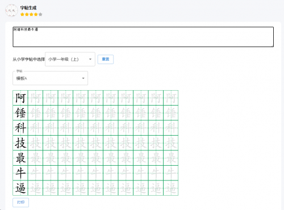Click the resize handle of text area
This screenshot has width=284, height=210.
pyautogui.click(x=273, y=45)
